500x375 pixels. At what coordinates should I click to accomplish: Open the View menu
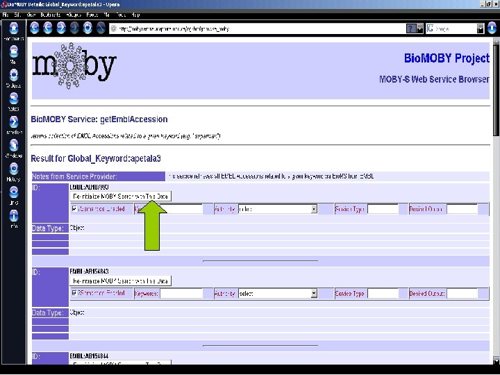(31, 15)
